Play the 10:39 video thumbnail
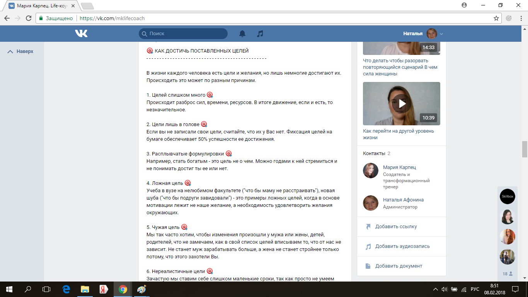 point(402,104)
